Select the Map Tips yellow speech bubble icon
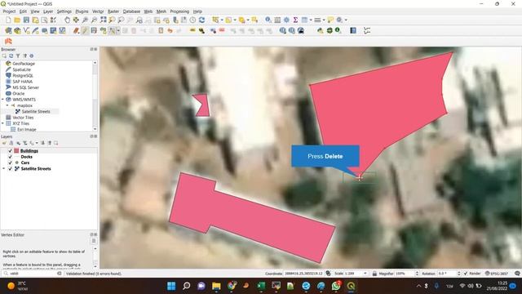The width and height of the screenshot is (522, 294). click(x=330, y=20)
